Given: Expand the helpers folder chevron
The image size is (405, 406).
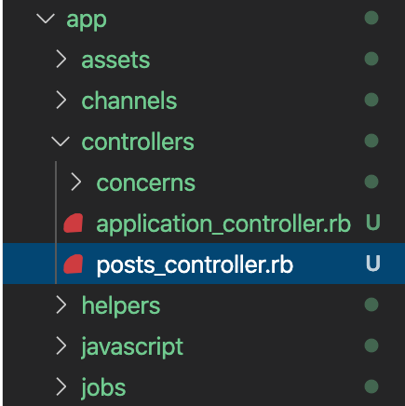Looking at the screenshot, I should coord(61,305).
